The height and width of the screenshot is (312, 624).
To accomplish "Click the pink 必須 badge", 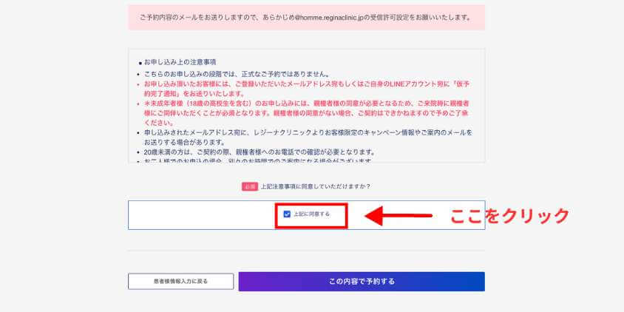I will coord(249,186).
